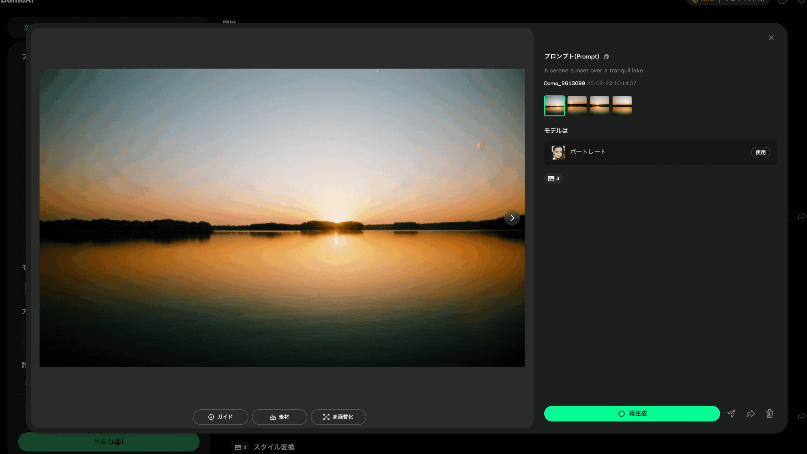Select the third sunset thumbnail
Image resolution: width=807 pixels, height=454 pixels.
[x=599, y=106]
